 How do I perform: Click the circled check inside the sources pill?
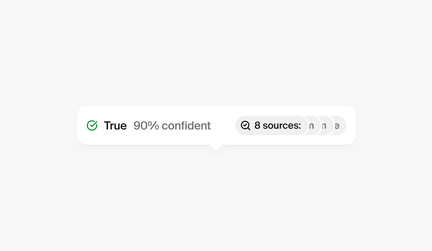click(x=245, y=125)
